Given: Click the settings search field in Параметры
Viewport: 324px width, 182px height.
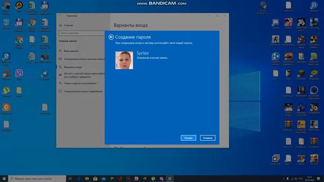Looking at the screenshot, I should point(82,33).
